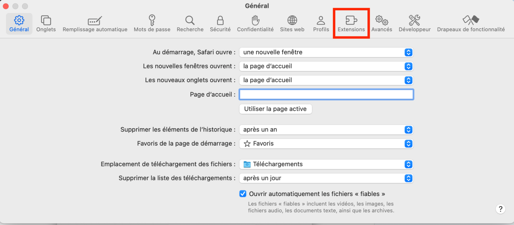Open the Mots de passe key icon
The width and height of the screenshot is (514, 225).
point(152,20)
